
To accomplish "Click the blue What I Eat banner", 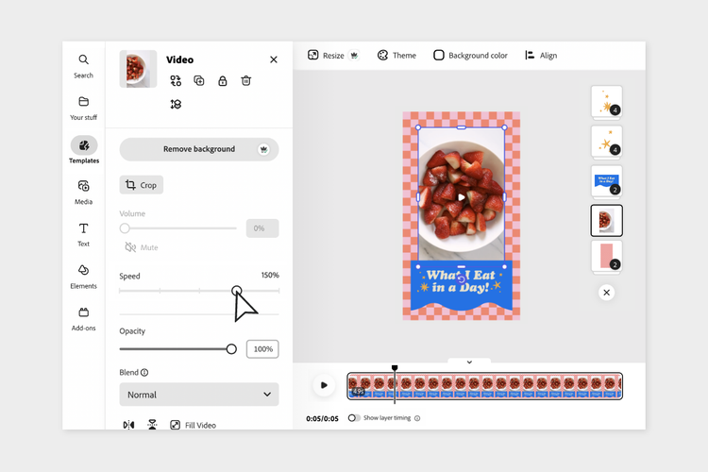I will 461,284.
